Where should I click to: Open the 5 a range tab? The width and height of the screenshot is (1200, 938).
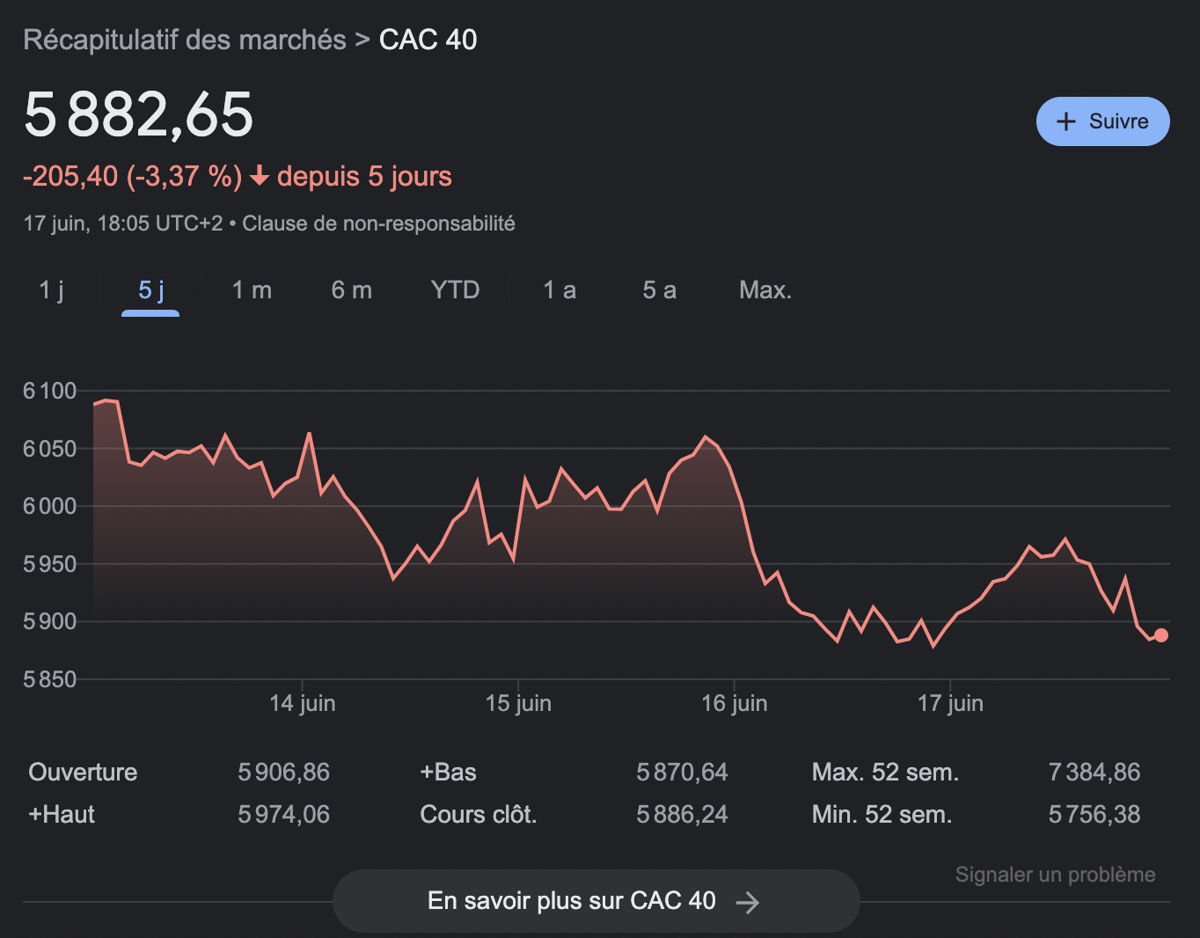tap(659, 289)
